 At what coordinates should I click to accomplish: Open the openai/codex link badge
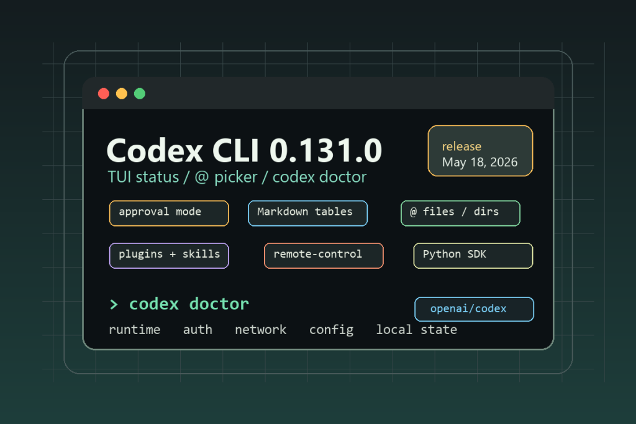pos(474,309)
